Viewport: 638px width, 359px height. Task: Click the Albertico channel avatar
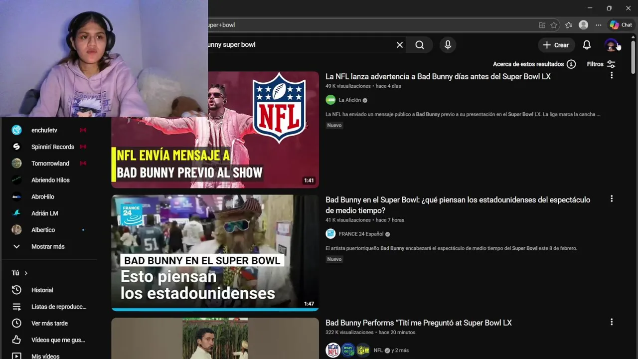coord(16,230)
